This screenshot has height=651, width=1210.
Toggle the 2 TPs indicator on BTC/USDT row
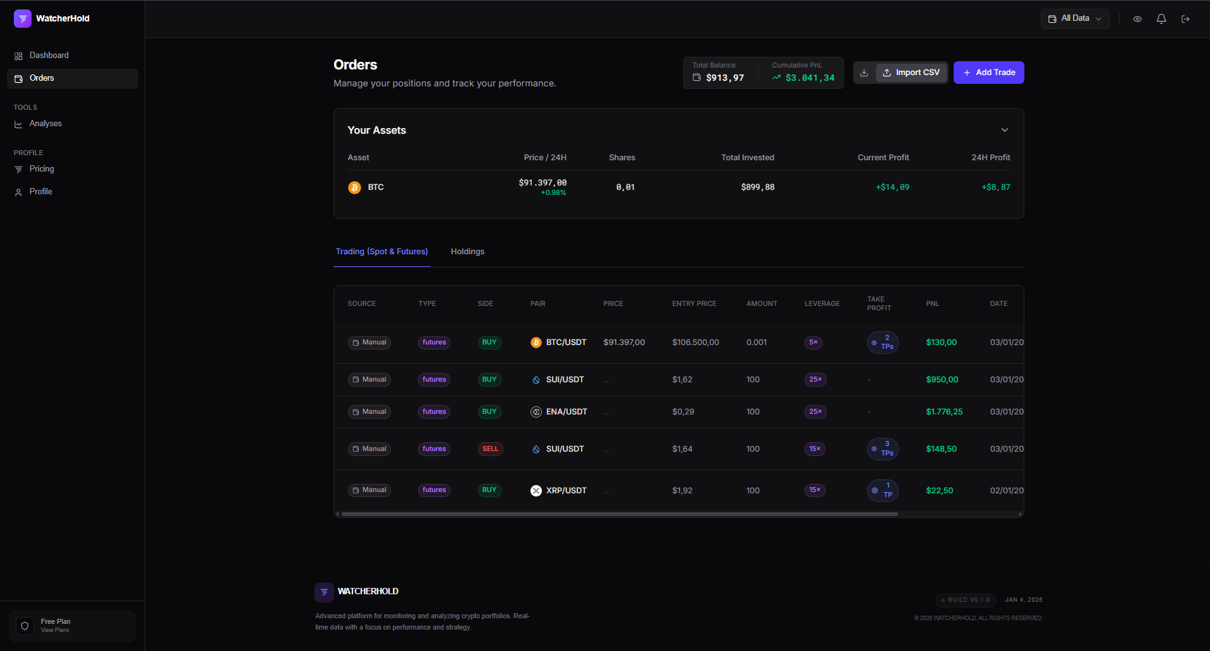pos(882,343)
